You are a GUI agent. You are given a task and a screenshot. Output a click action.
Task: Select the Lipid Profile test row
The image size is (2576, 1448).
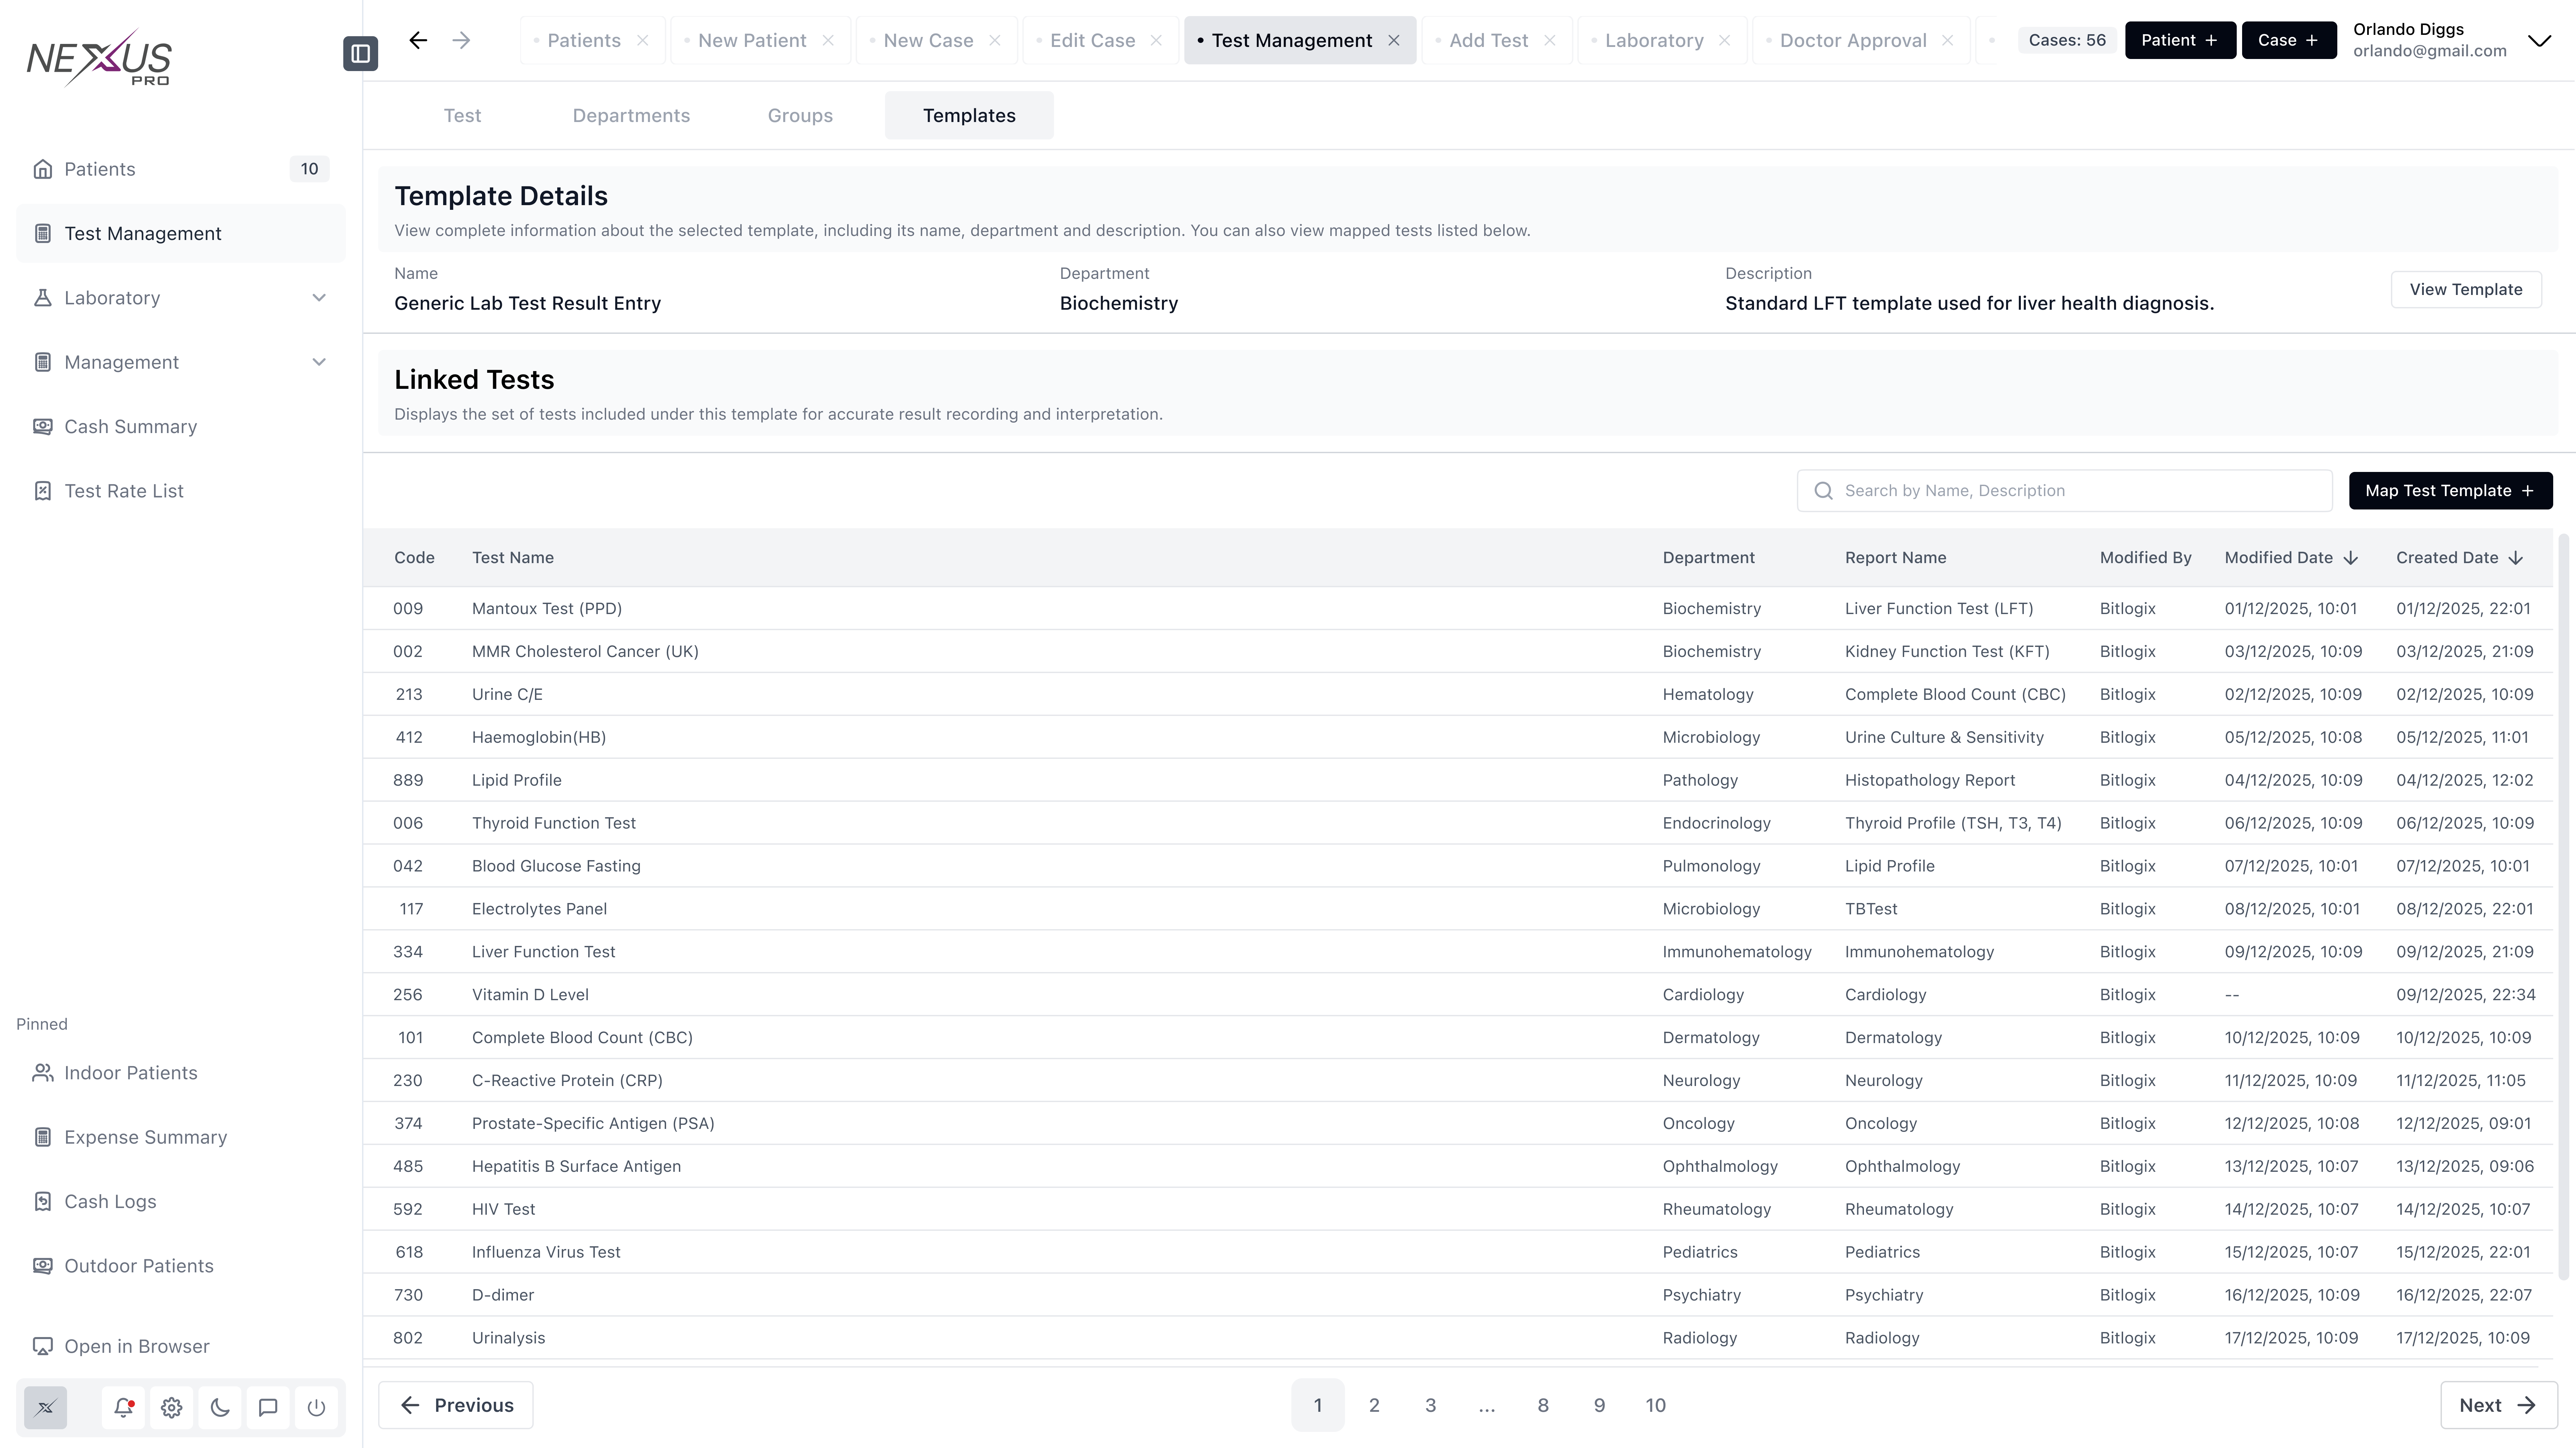point(1458,780)
